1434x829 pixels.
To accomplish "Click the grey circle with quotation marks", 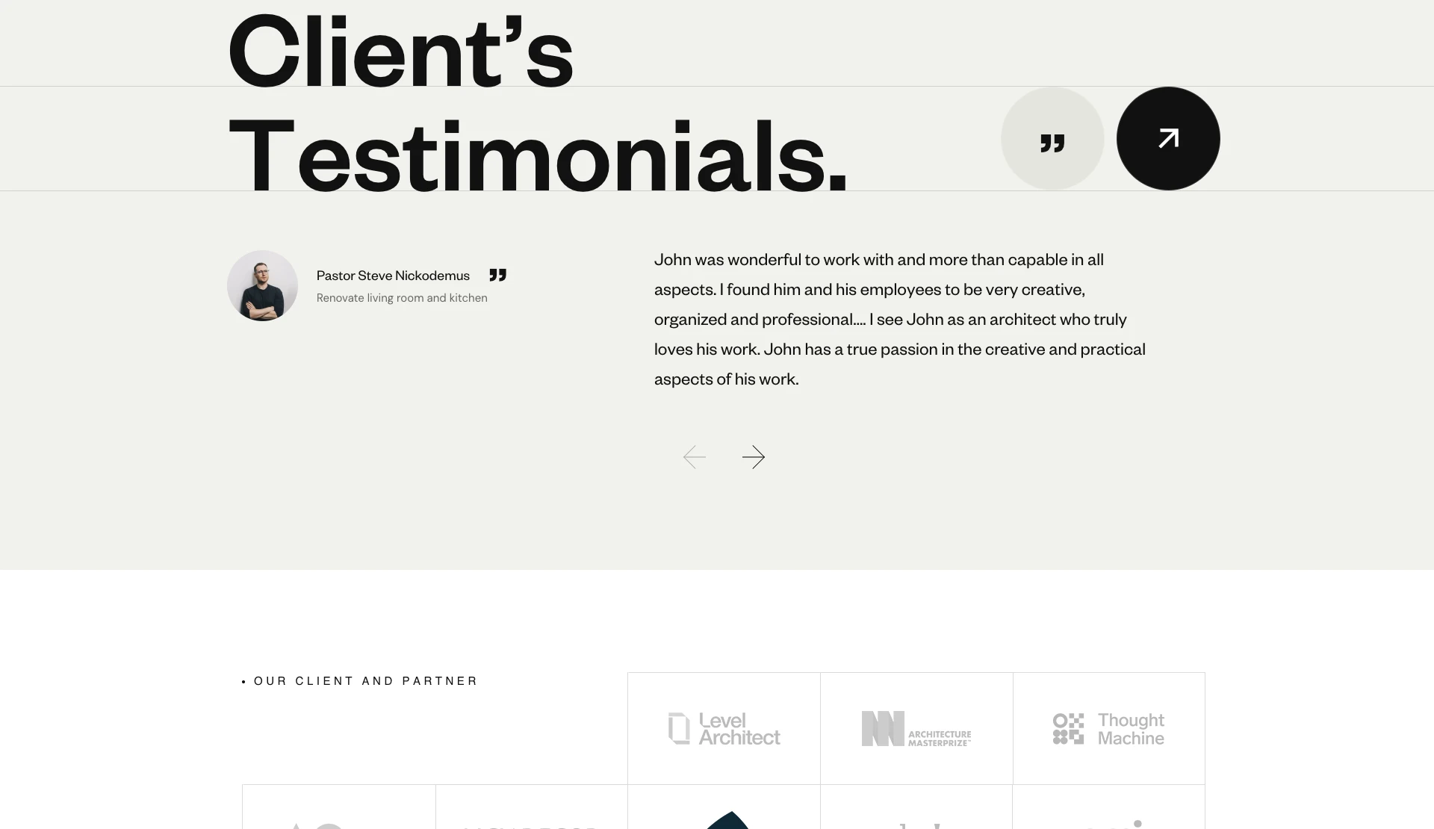I will pyautogui.click(x=1052, y=139).
